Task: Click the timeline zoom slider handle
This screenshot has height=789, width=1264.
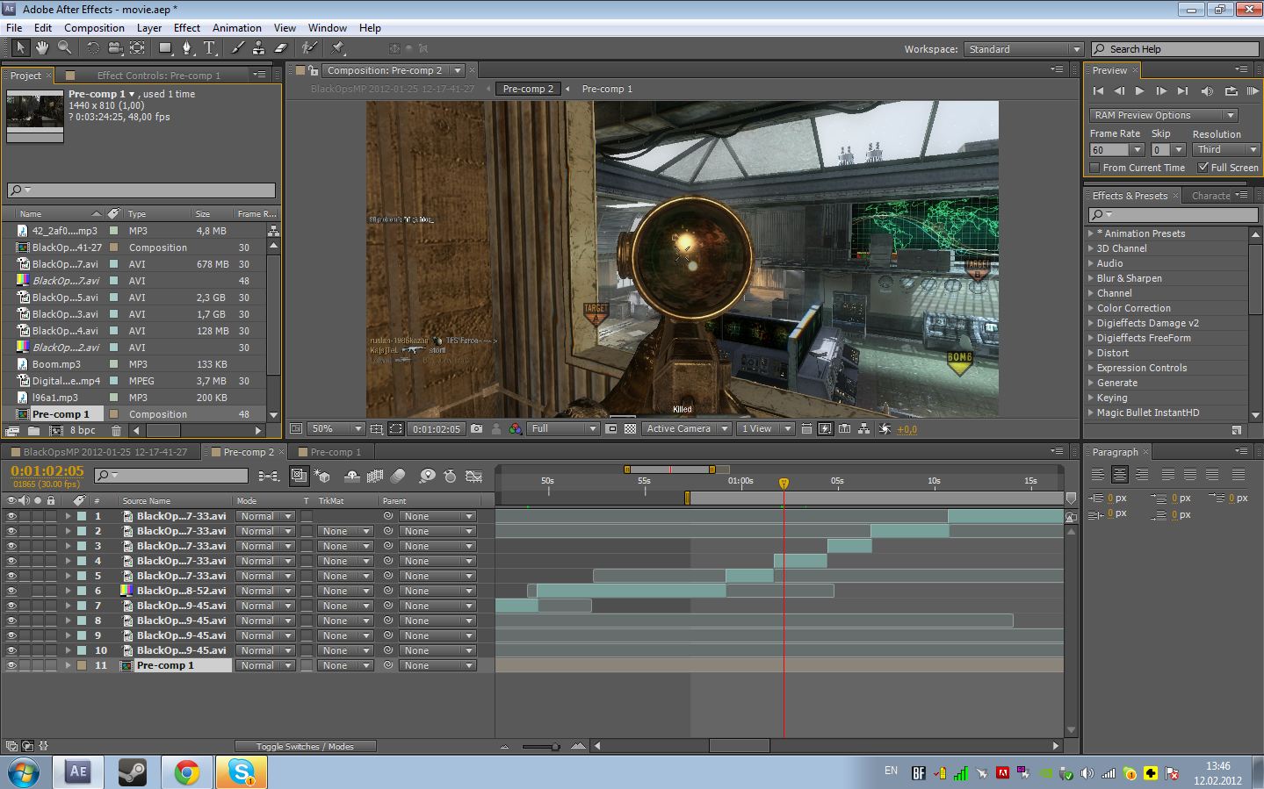Action: pos(555,747)
